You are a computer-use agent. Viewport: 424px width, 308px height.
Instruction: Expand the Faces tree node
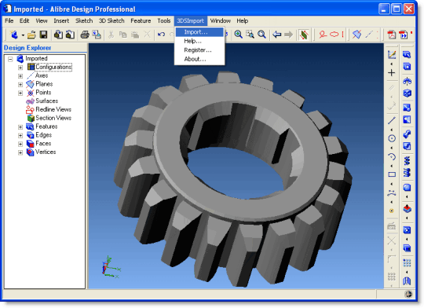click(20, 144)
